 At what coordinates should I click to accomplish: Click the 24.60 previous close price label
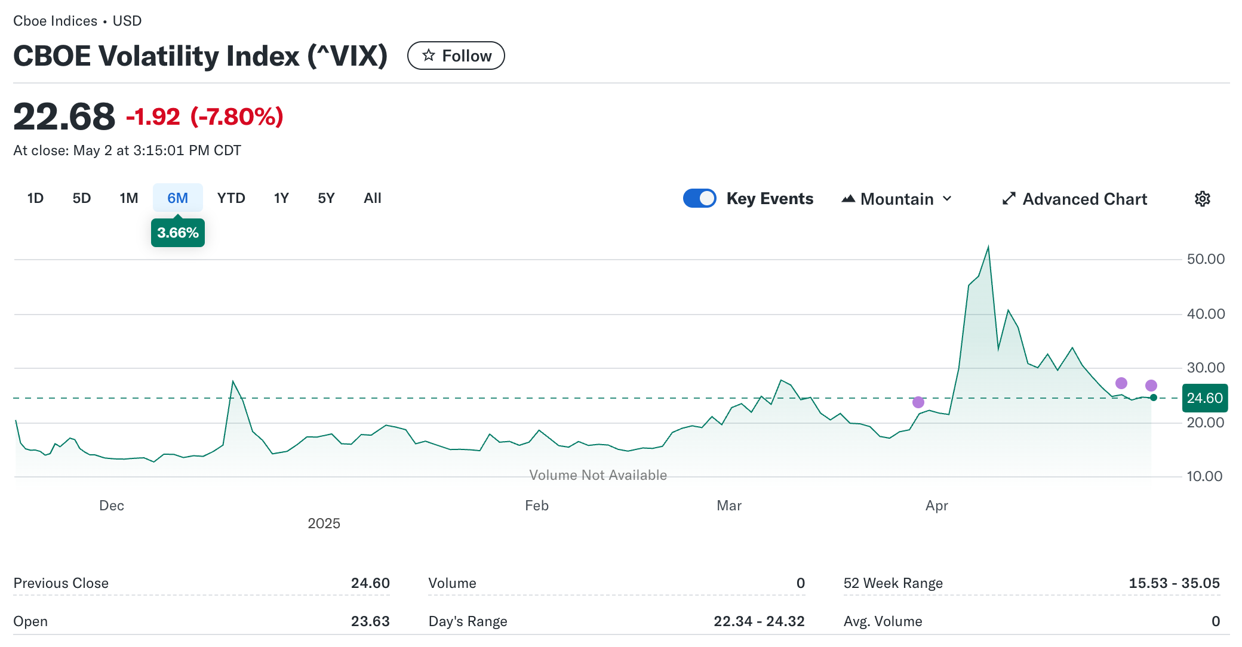pyautogui.click(x=1204, y=398)
